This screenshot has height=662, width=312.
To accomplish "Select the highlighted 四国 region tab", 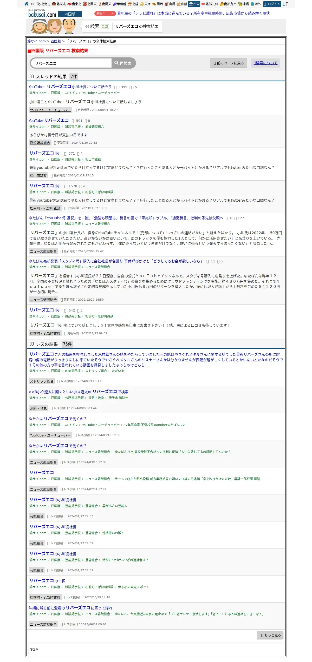I will click(x=194, y=4).
